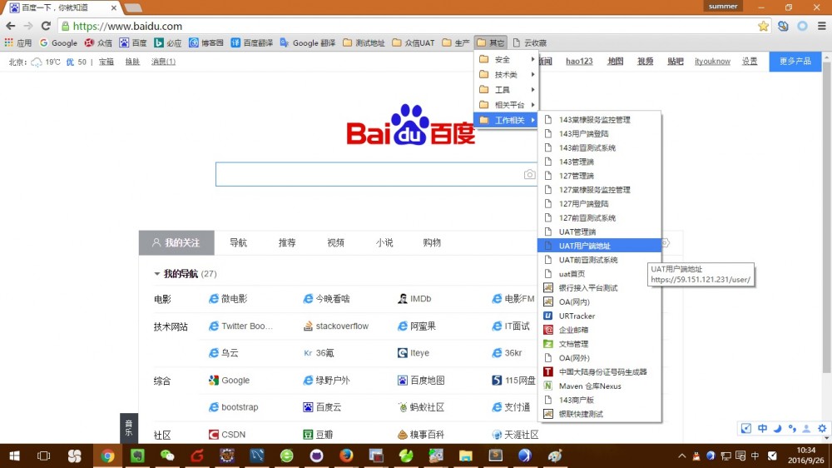
Task: Open UAT管理端 bookmark entry
Action: click(600, 232)
